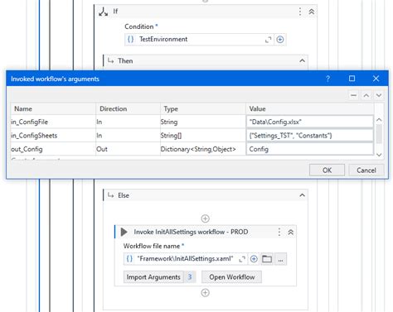
Task: Collapse the Else branch
Action: (x=303, y=195)
